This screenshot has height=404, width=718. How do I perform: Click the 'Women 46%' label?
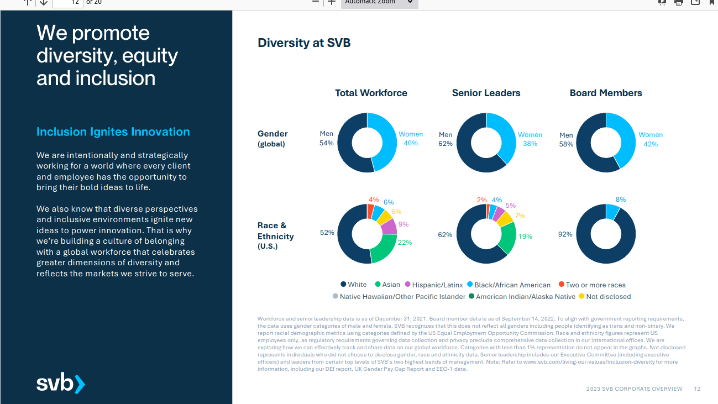coord(411,139)
